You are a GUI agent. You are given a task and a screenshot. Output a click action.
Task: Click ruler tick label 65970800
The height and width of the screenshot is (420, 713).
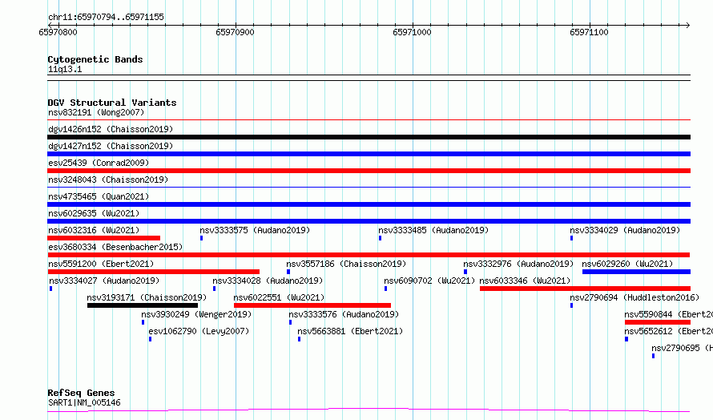(58, 32)
